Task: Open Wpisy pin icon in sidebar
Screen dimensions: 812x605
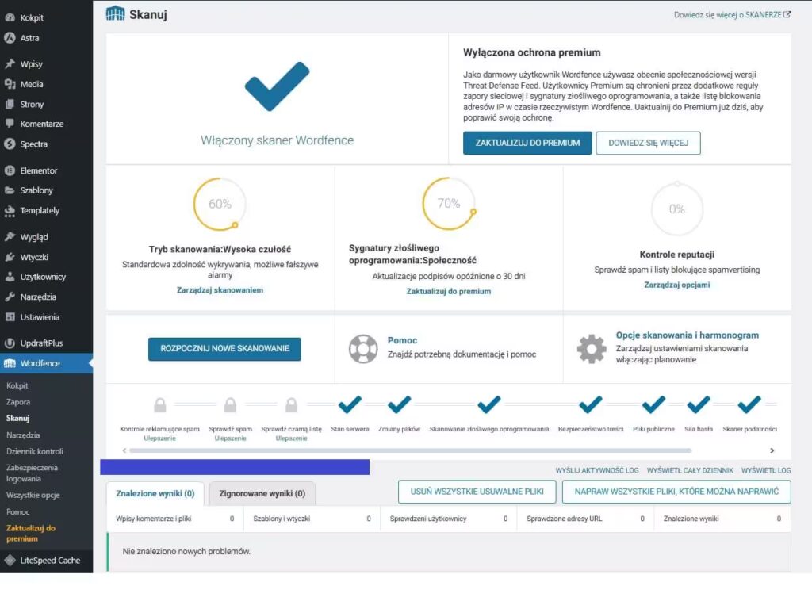Action: pyautogui.click(x=10, y=64)
